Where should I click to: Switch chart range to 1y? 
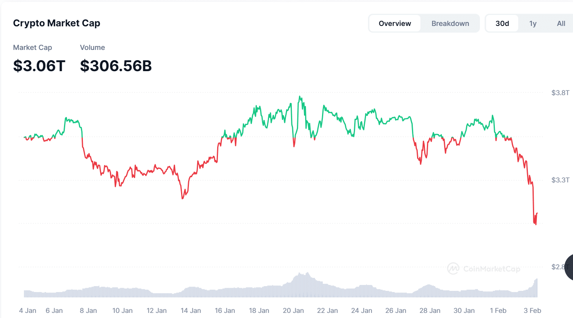(533, 24)
